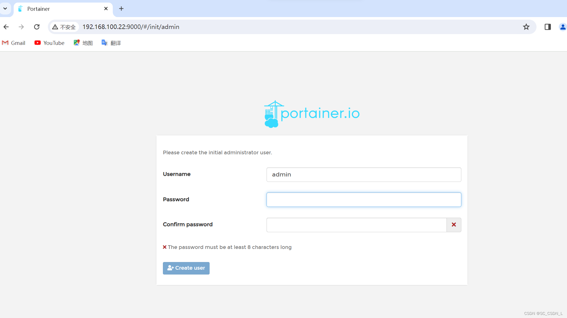The width and height of the screenshot is (567, 318).
Task: Reload the page with refresh icon
Action: 37,27
